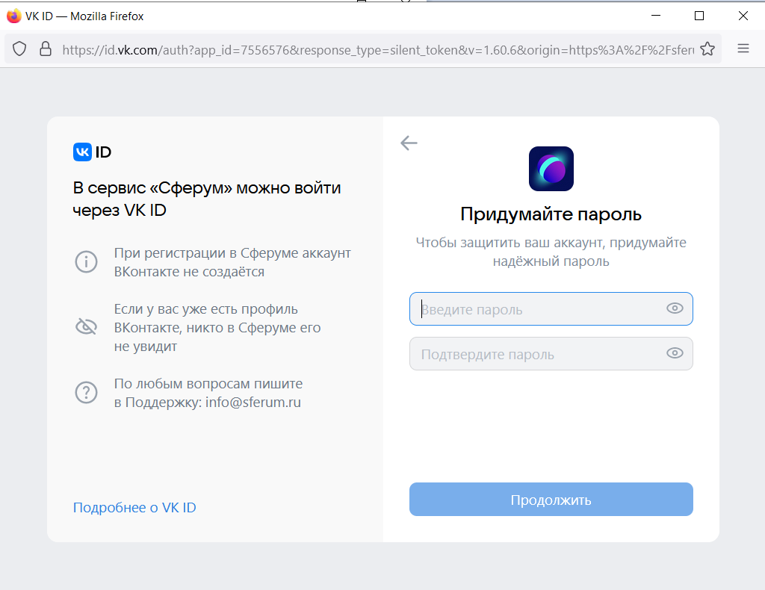The height and width of the screenshot is (590, 765).
Task: Click the crossed-out eye privacy icon
Action: tap(87, 326)
